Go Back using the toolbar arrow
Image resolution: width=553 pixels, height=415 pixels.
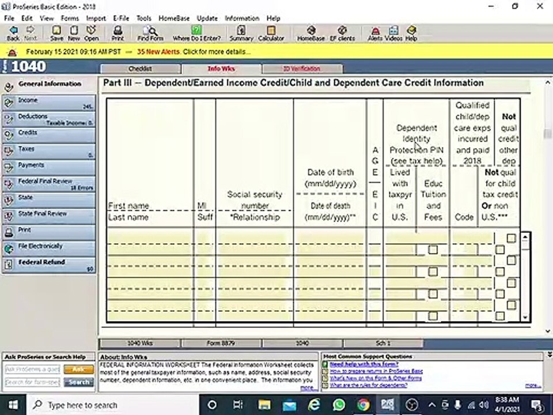pyautogui.click(x=13, y=33)
